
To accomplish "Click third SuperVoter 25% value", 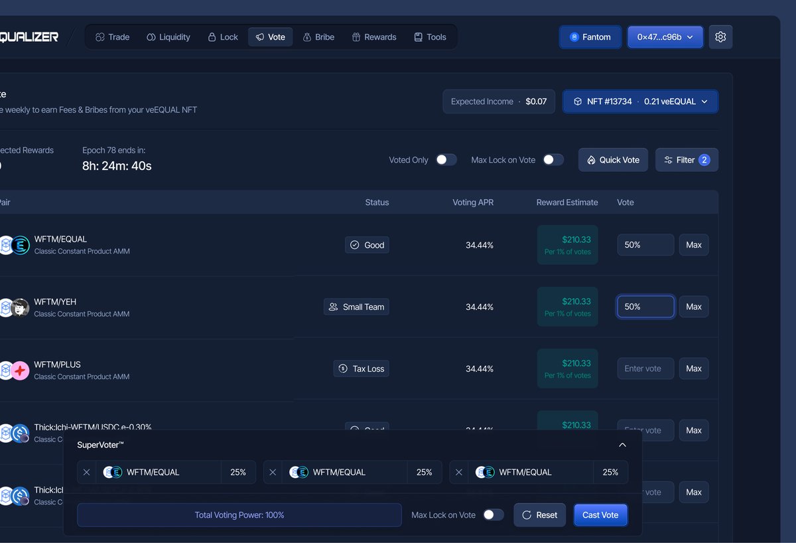I will coord(610,472).
